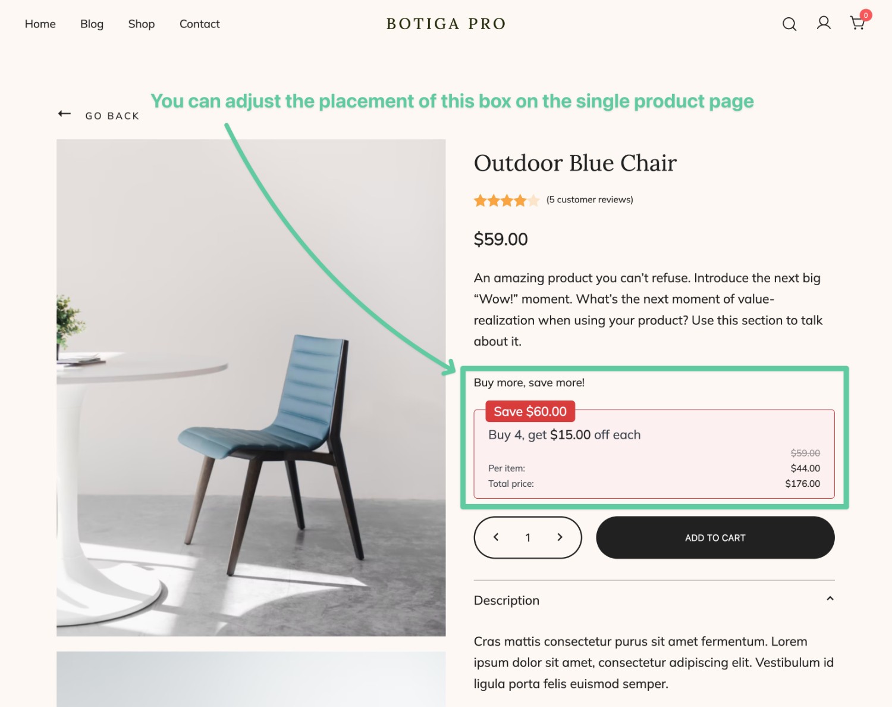Image resolution: width=892 pixels, height=707 pixels.
Task: Decrease quantity with left chevron
Action: click(x=496, y=537)
